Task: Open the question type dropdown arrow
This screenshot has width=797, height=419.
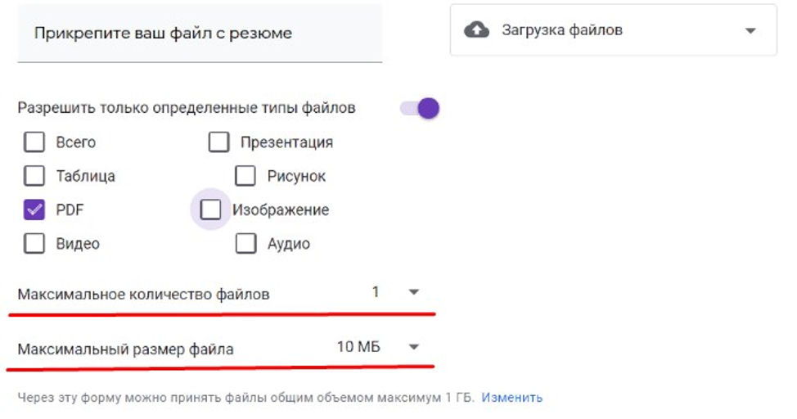Action: click(750, 31)
